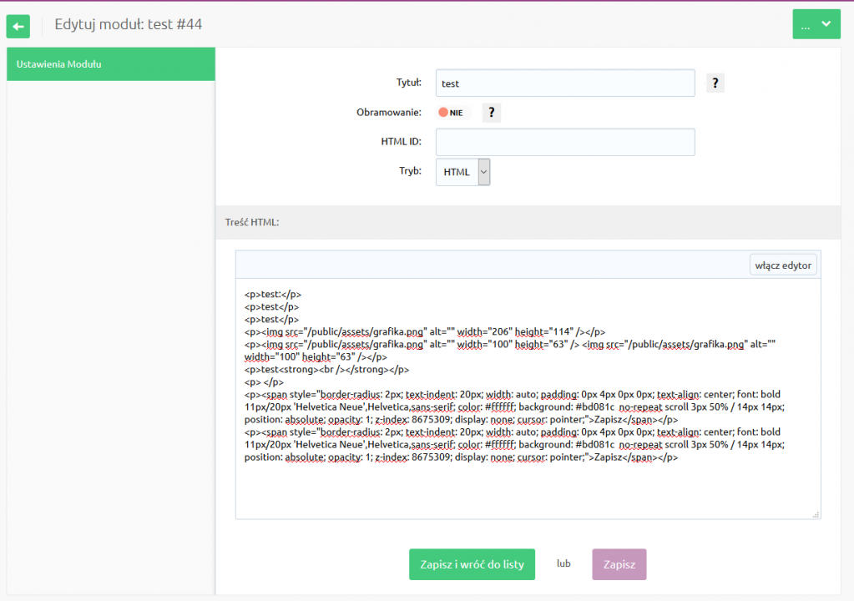Toggle the Obramowanie NIE switch

point(453,113)
